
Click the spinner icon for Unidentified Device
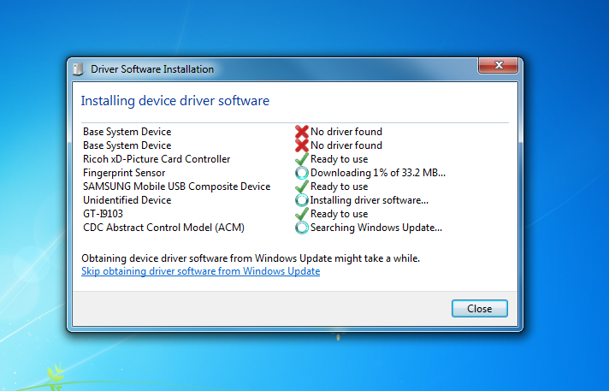pos(301,200)
